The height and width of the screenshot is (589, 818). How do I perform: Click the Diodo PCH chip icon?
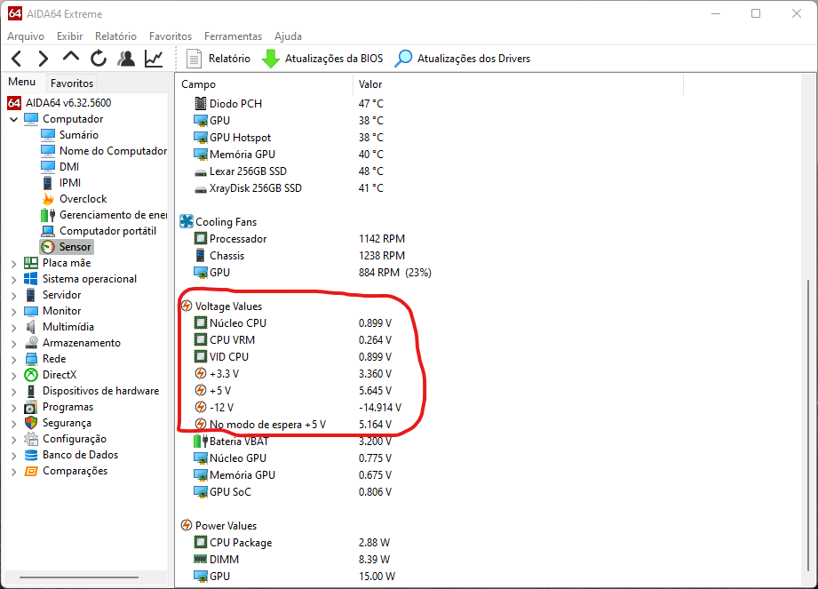[201, 103]
